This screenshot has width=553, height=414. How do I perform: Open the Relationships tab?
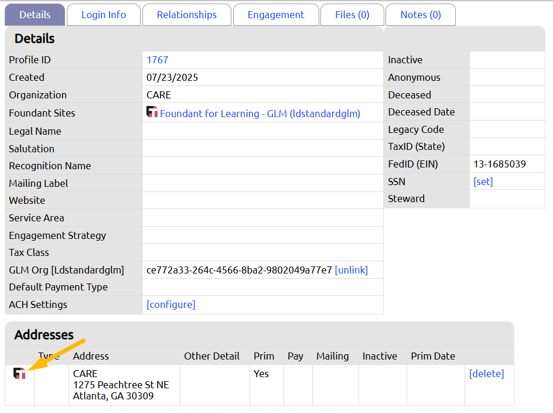186,14
